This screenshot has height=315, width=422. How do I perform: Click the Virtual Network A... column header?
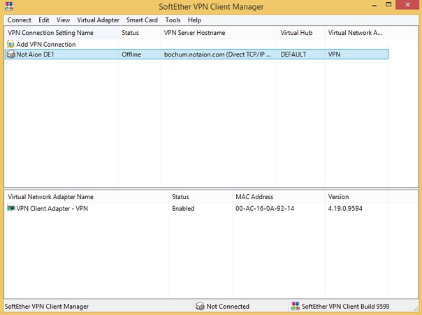(x=356, y=33)
